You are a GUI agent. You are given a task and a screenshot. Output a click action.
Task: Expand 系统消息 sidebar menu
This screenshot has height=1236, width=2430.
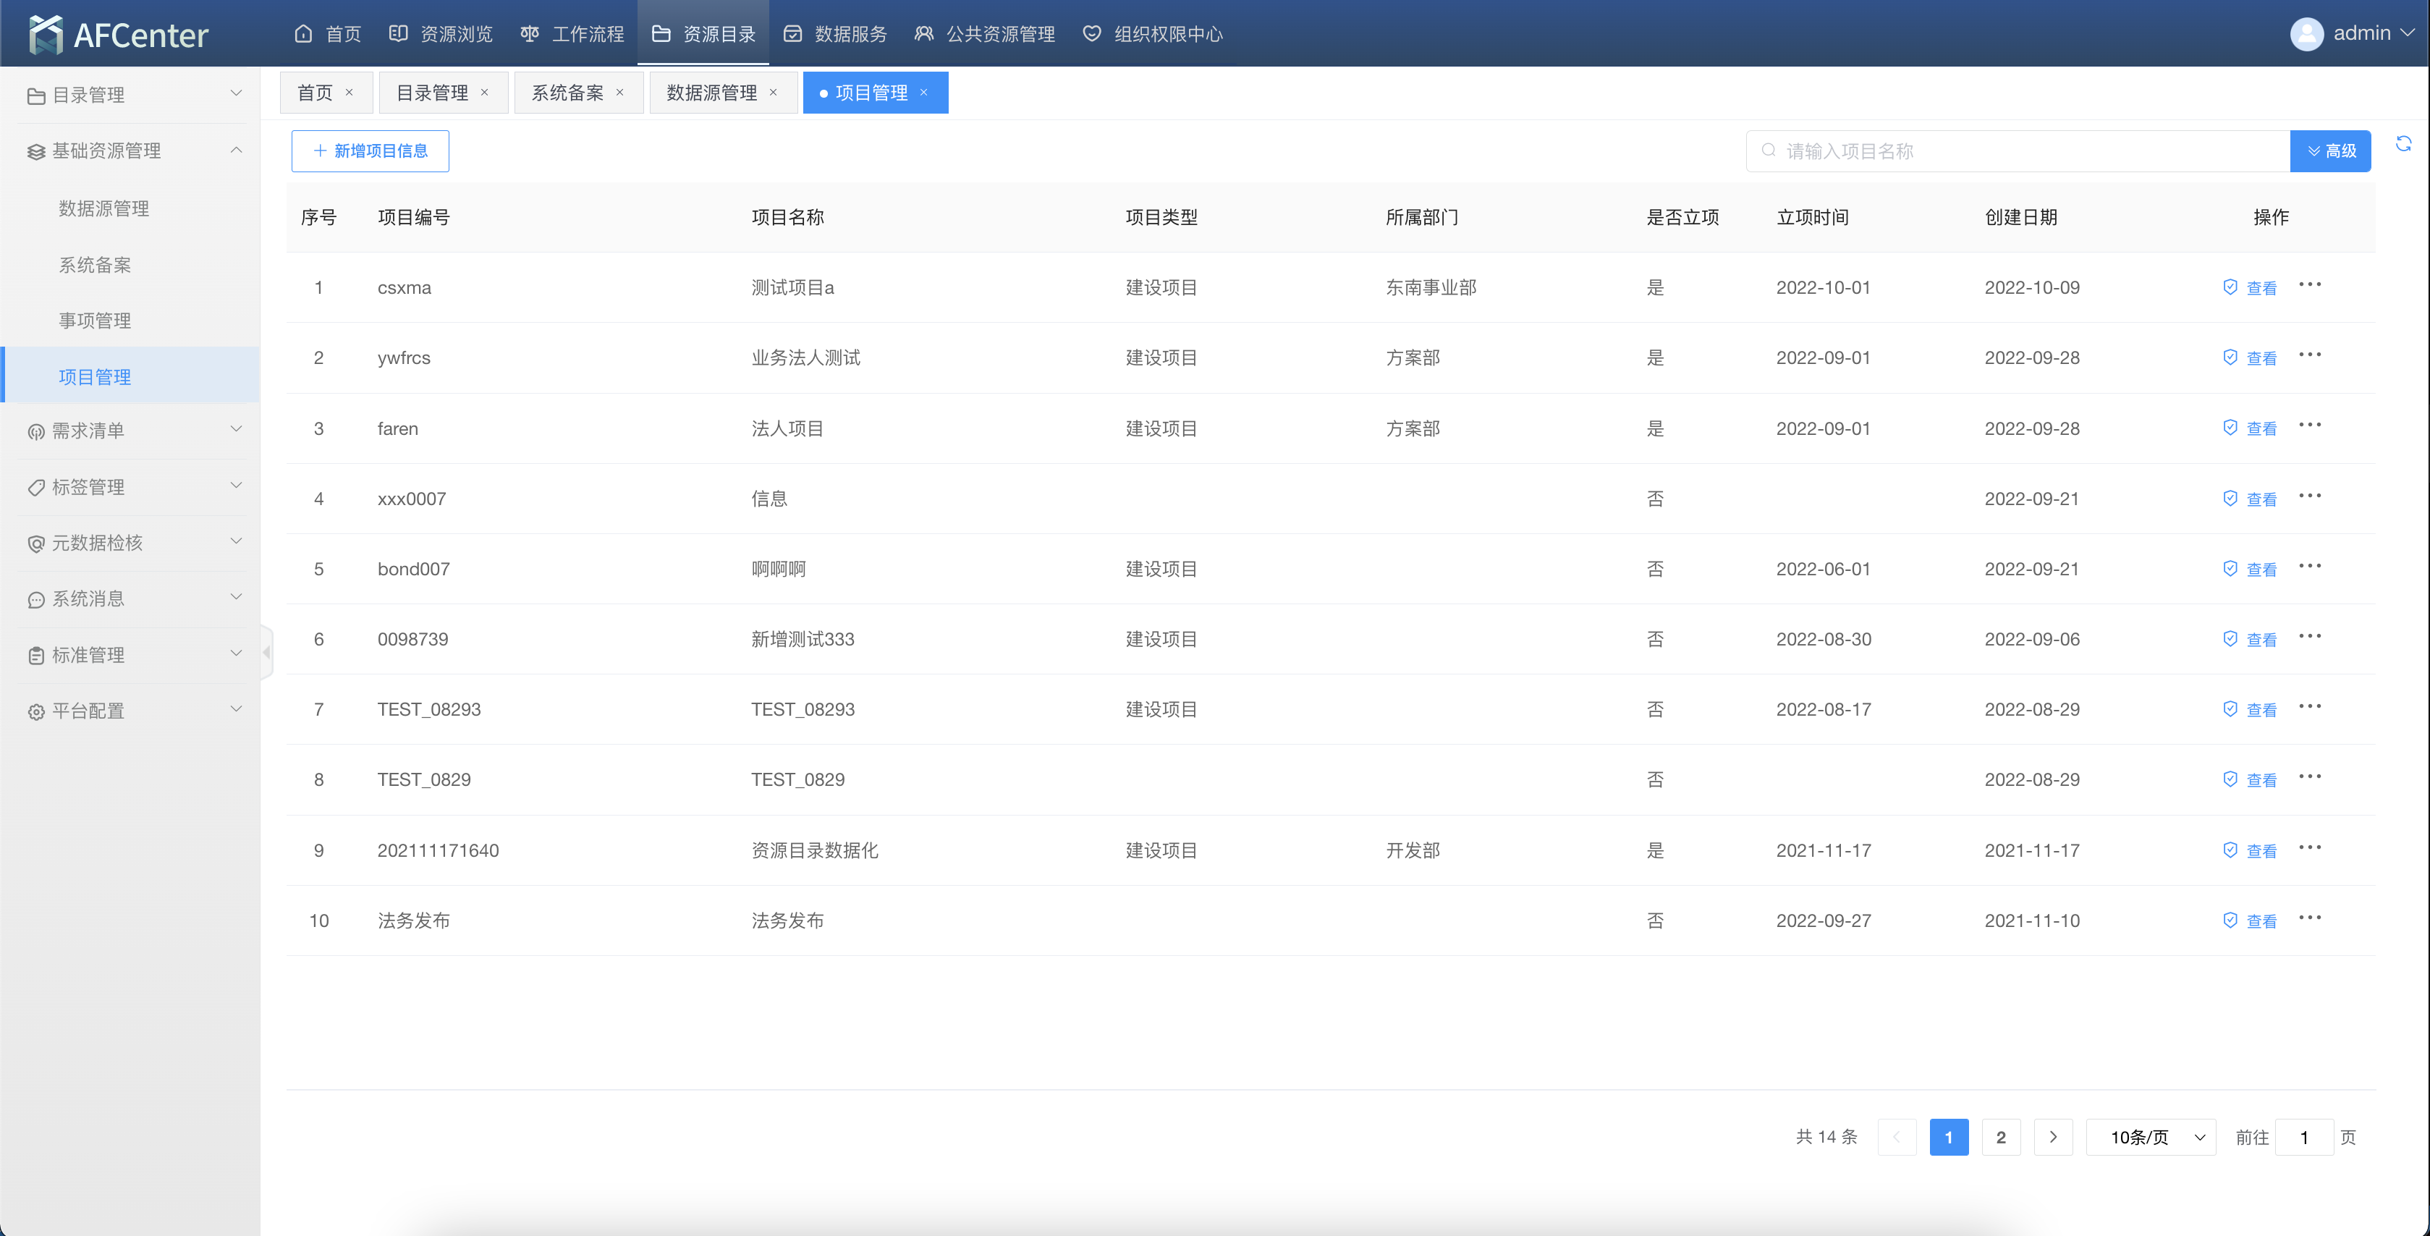132,599
